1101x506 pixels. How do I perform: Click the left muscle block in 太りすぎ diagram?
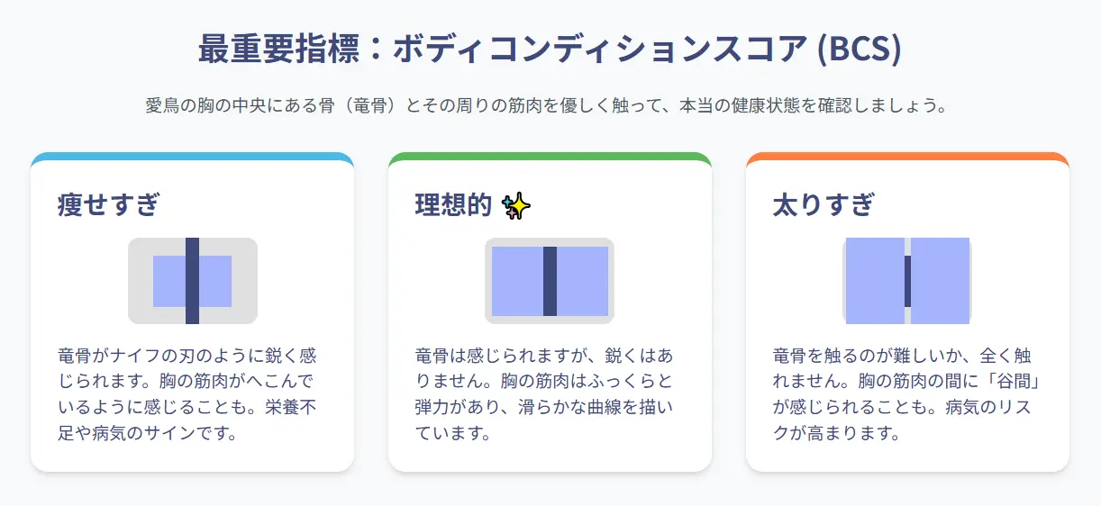pyautogui.click(x=875, y=281)
